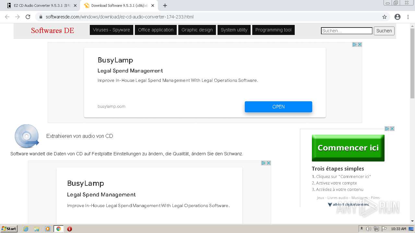Bookmark this page with the star icon
415x233 pixels.
[x=385, y=17]
